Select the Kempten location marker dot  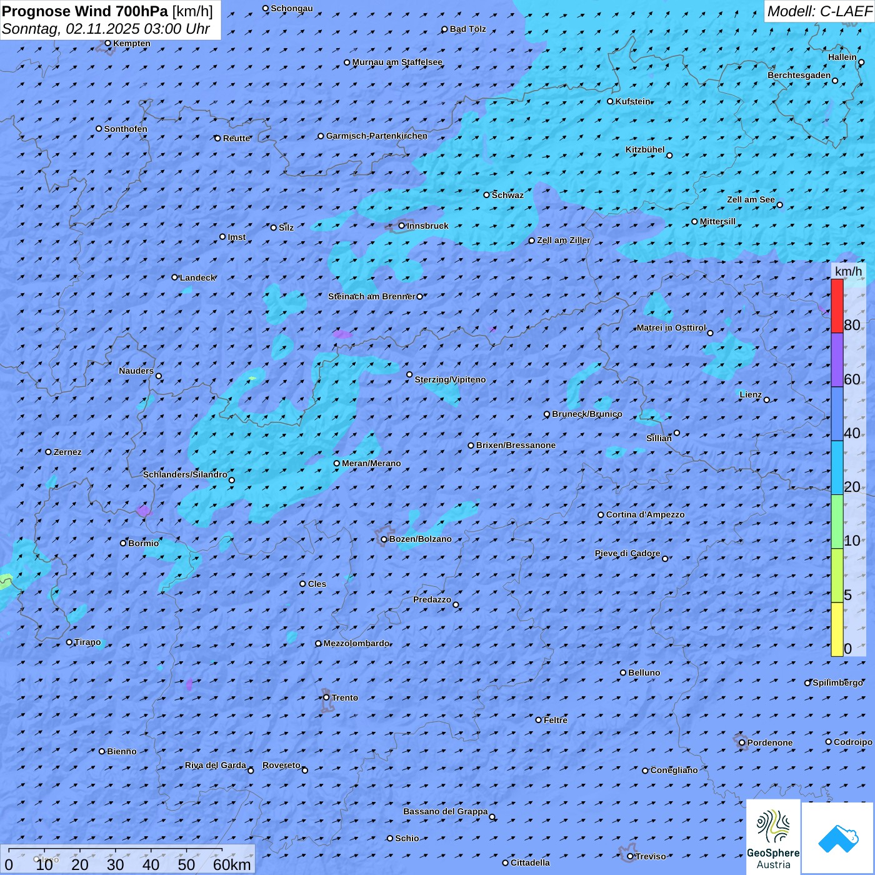pos(108,43)
